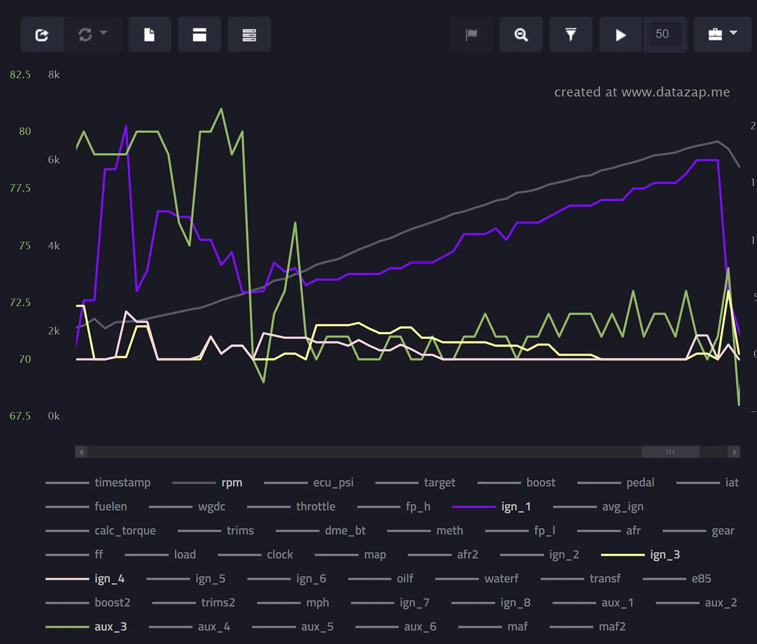This screenshot has height=644, width=757.
Task: Start playback with the play button
Action: pyautogui.click(x=621, y=34)
